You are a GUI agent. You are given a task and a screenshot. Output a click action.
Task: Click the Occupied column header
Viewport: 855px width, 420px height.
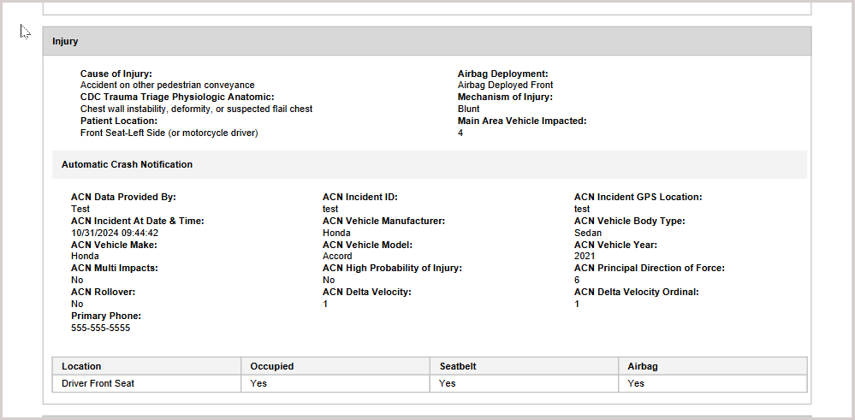pyautogui.click(x=271, y=366)
